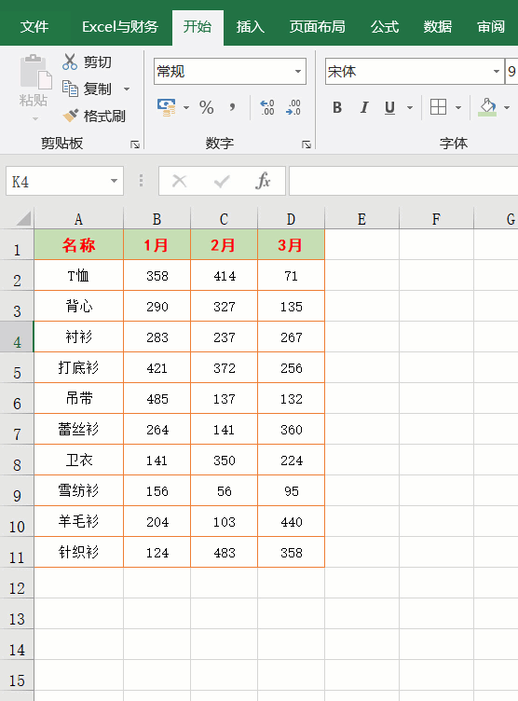Select column A header
The image size is (518, 701).
coord(78,219)
